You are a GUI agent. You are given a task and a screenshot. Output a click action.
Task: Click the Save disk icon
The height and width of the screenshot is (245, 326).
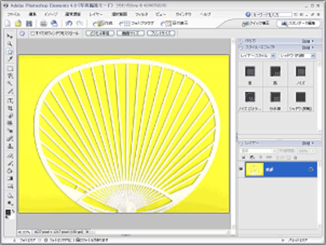29,23
